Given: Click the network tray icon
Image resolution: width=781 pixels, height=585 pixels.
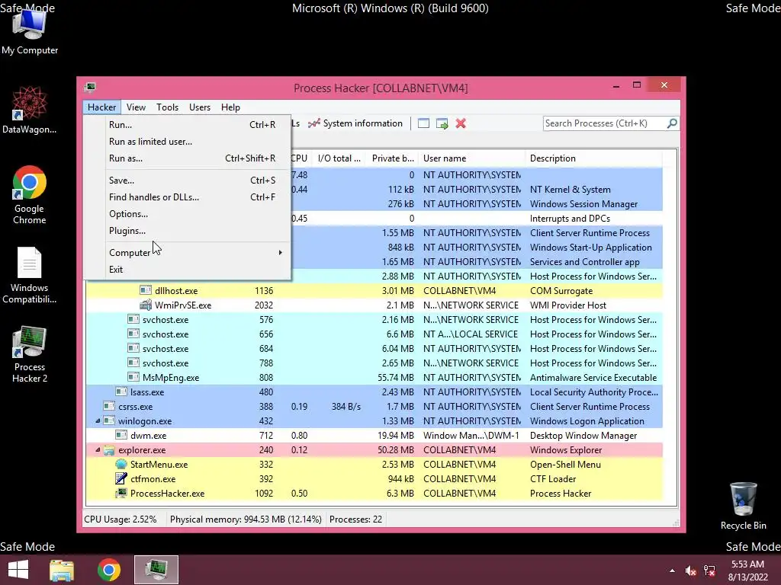Looking at the screenshot, I should (x=709, y=571).
